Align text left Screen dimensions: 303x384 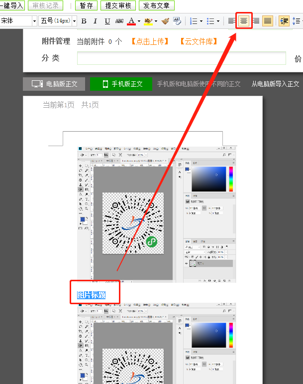tap(231, 21)
